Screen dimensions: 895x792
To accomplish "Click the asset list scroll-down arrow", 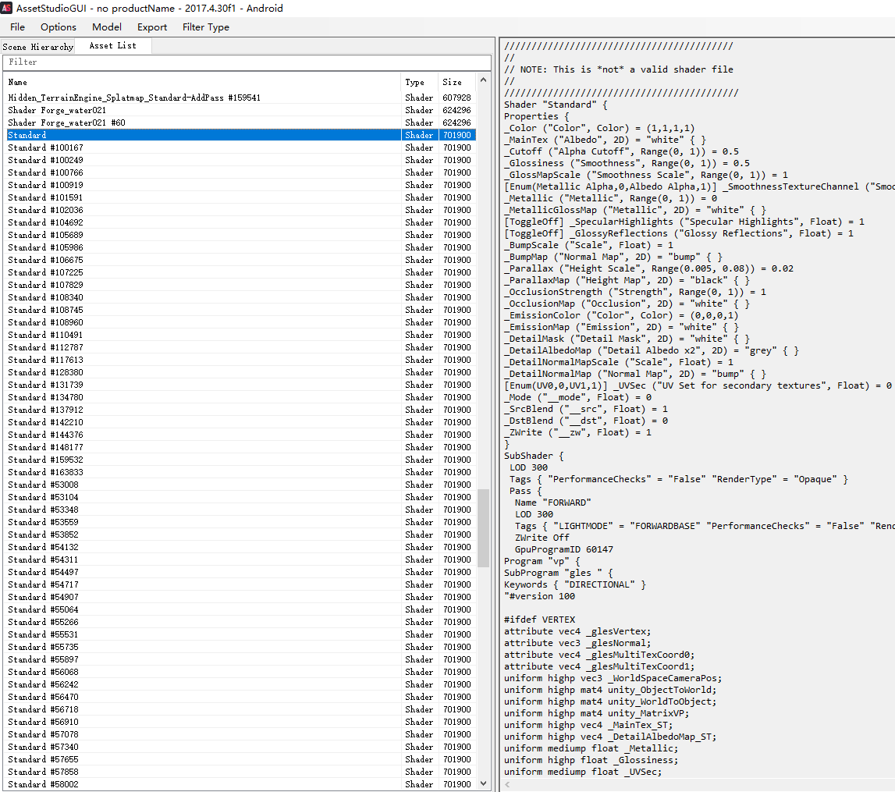I will pos(484,783).
